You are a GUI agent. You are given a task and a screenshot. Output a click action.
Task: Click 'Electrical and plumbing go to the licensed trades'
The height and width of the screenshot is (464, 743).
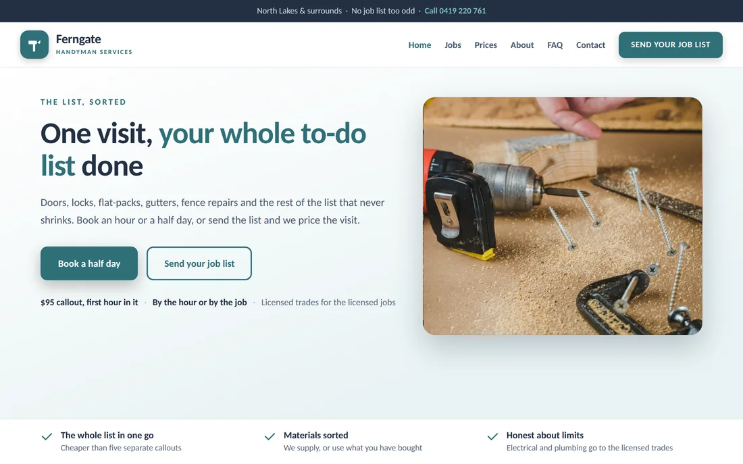(590, 448)
